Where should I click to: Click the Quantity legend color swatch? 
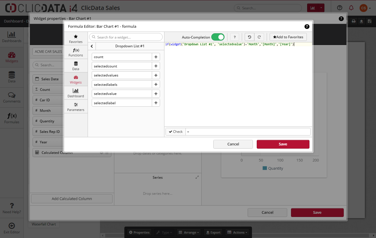(x=265, y=168)
